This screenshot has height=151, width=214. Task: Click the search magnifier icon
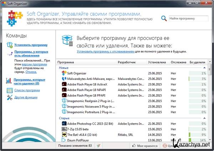pyautogui.click(x=164, y=19)
